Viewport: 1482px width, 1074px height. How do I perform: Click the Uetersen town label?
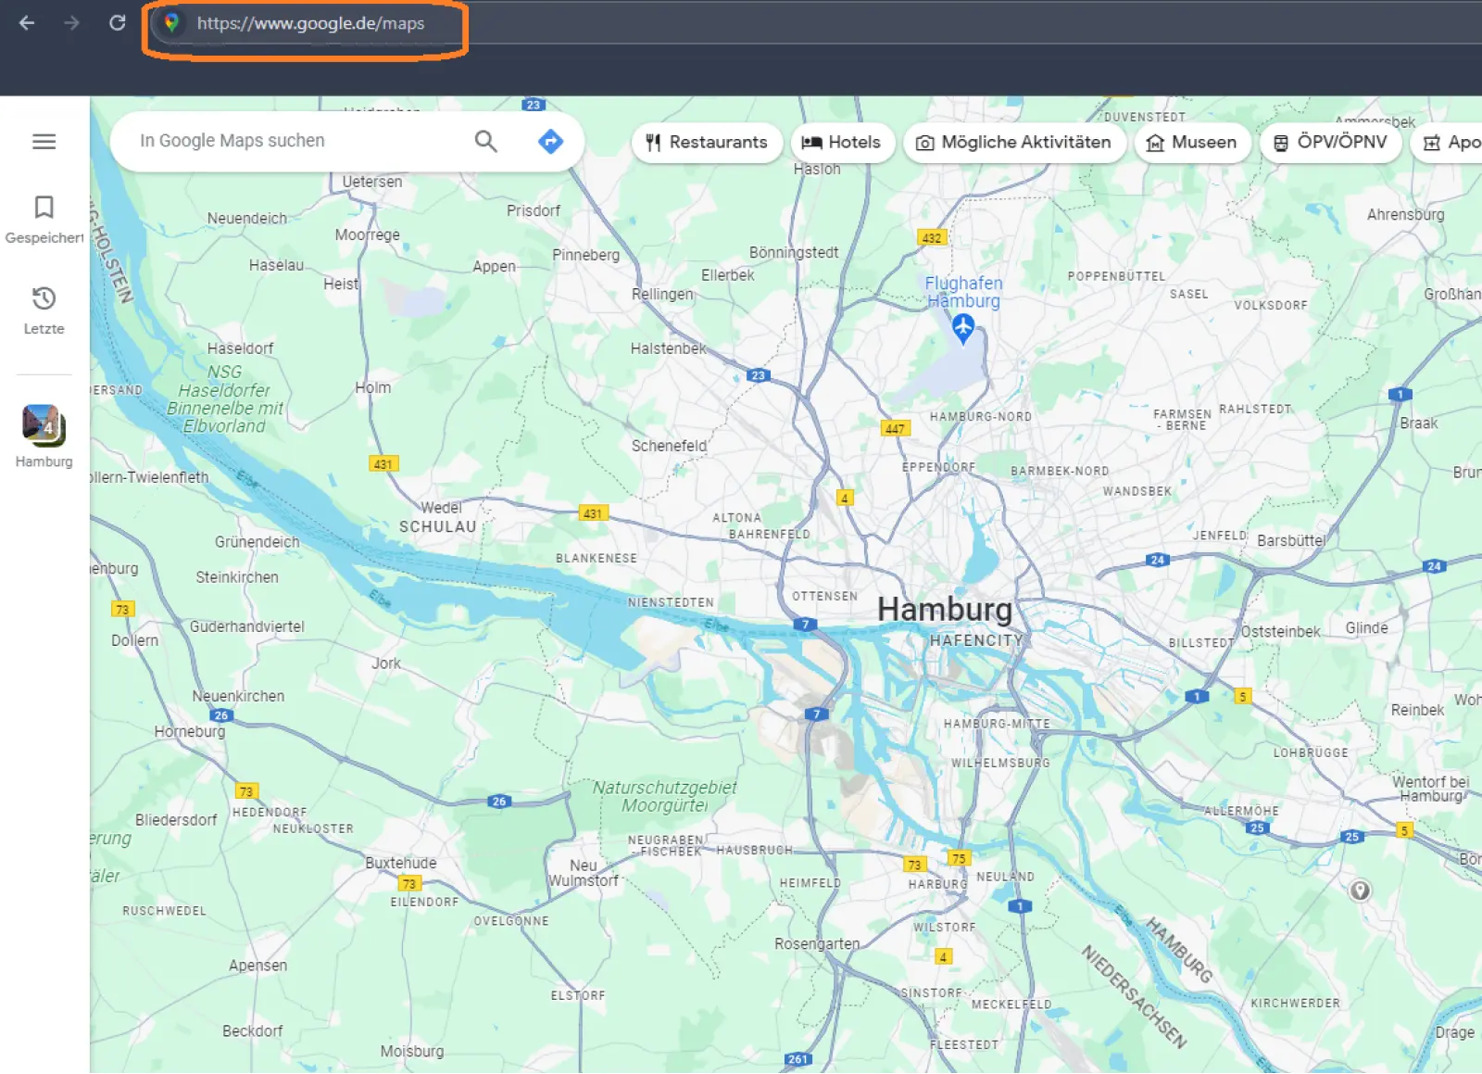coord(372,182)
